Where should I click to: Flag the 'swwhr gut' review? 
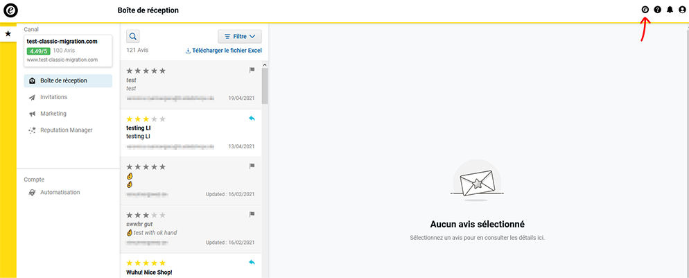click(x=252, y=214)
